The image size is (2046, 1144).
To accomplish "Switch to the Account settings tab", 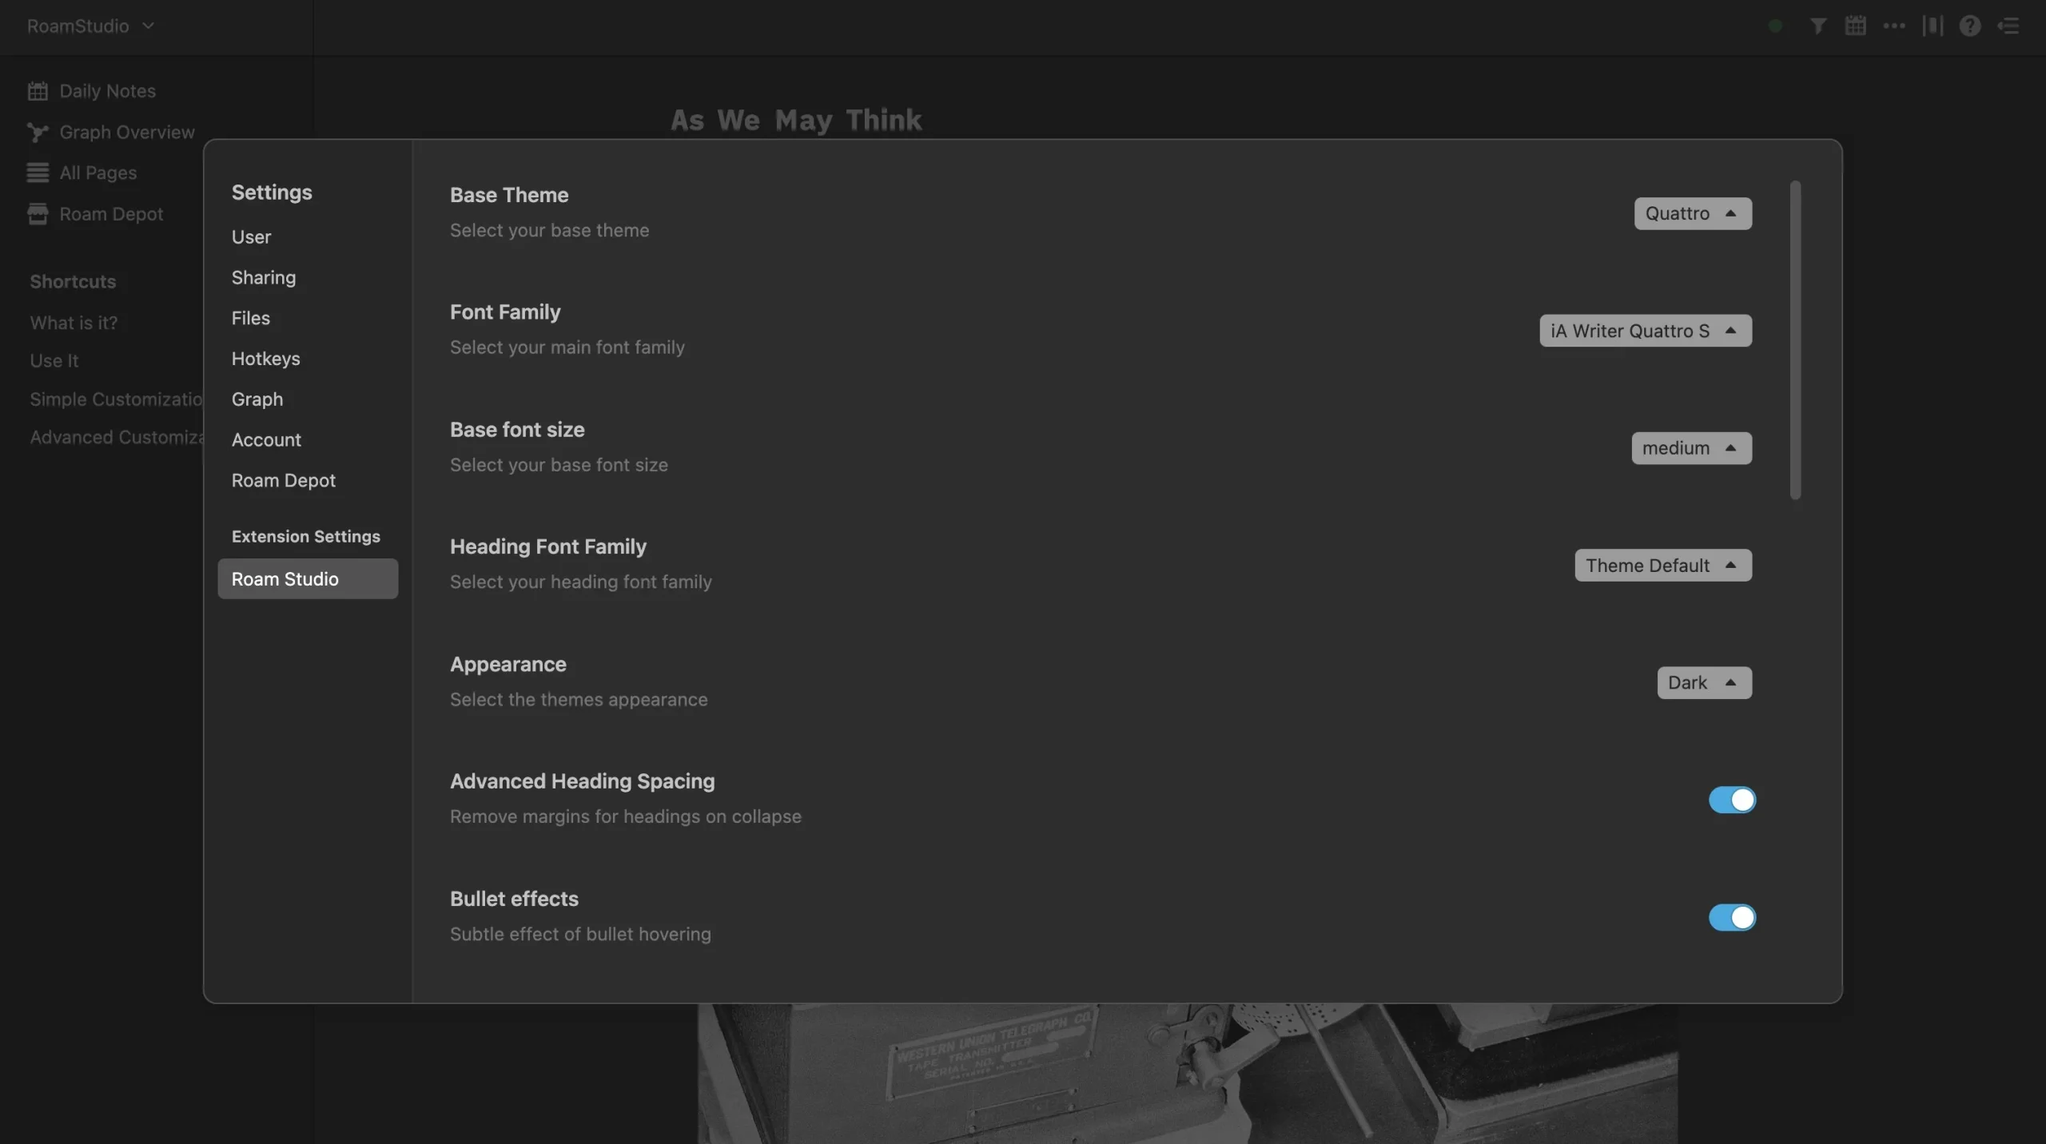I will (266, 440).
